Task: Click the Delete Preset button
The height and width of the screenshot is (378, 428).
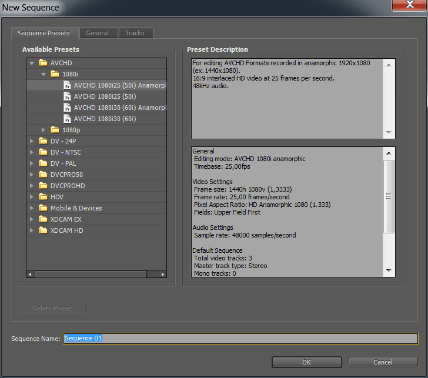Action: (x=52, y=308)
